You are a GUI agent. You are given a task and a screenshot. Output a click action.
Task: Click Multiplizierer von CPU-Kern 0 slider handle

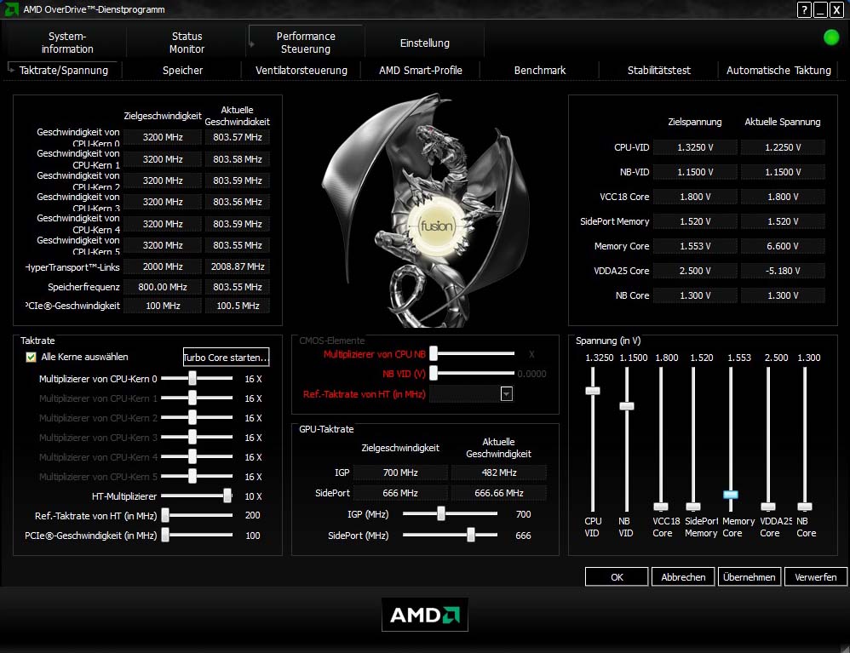(192, 378)
